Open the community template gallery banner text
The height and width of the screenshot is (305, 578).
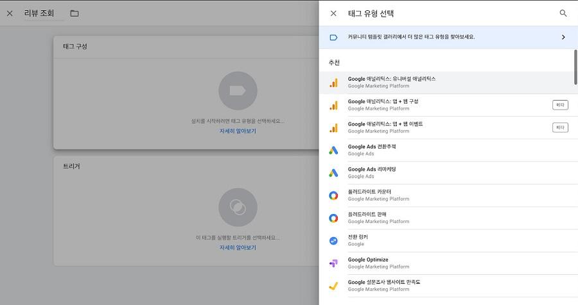[411, 37]
